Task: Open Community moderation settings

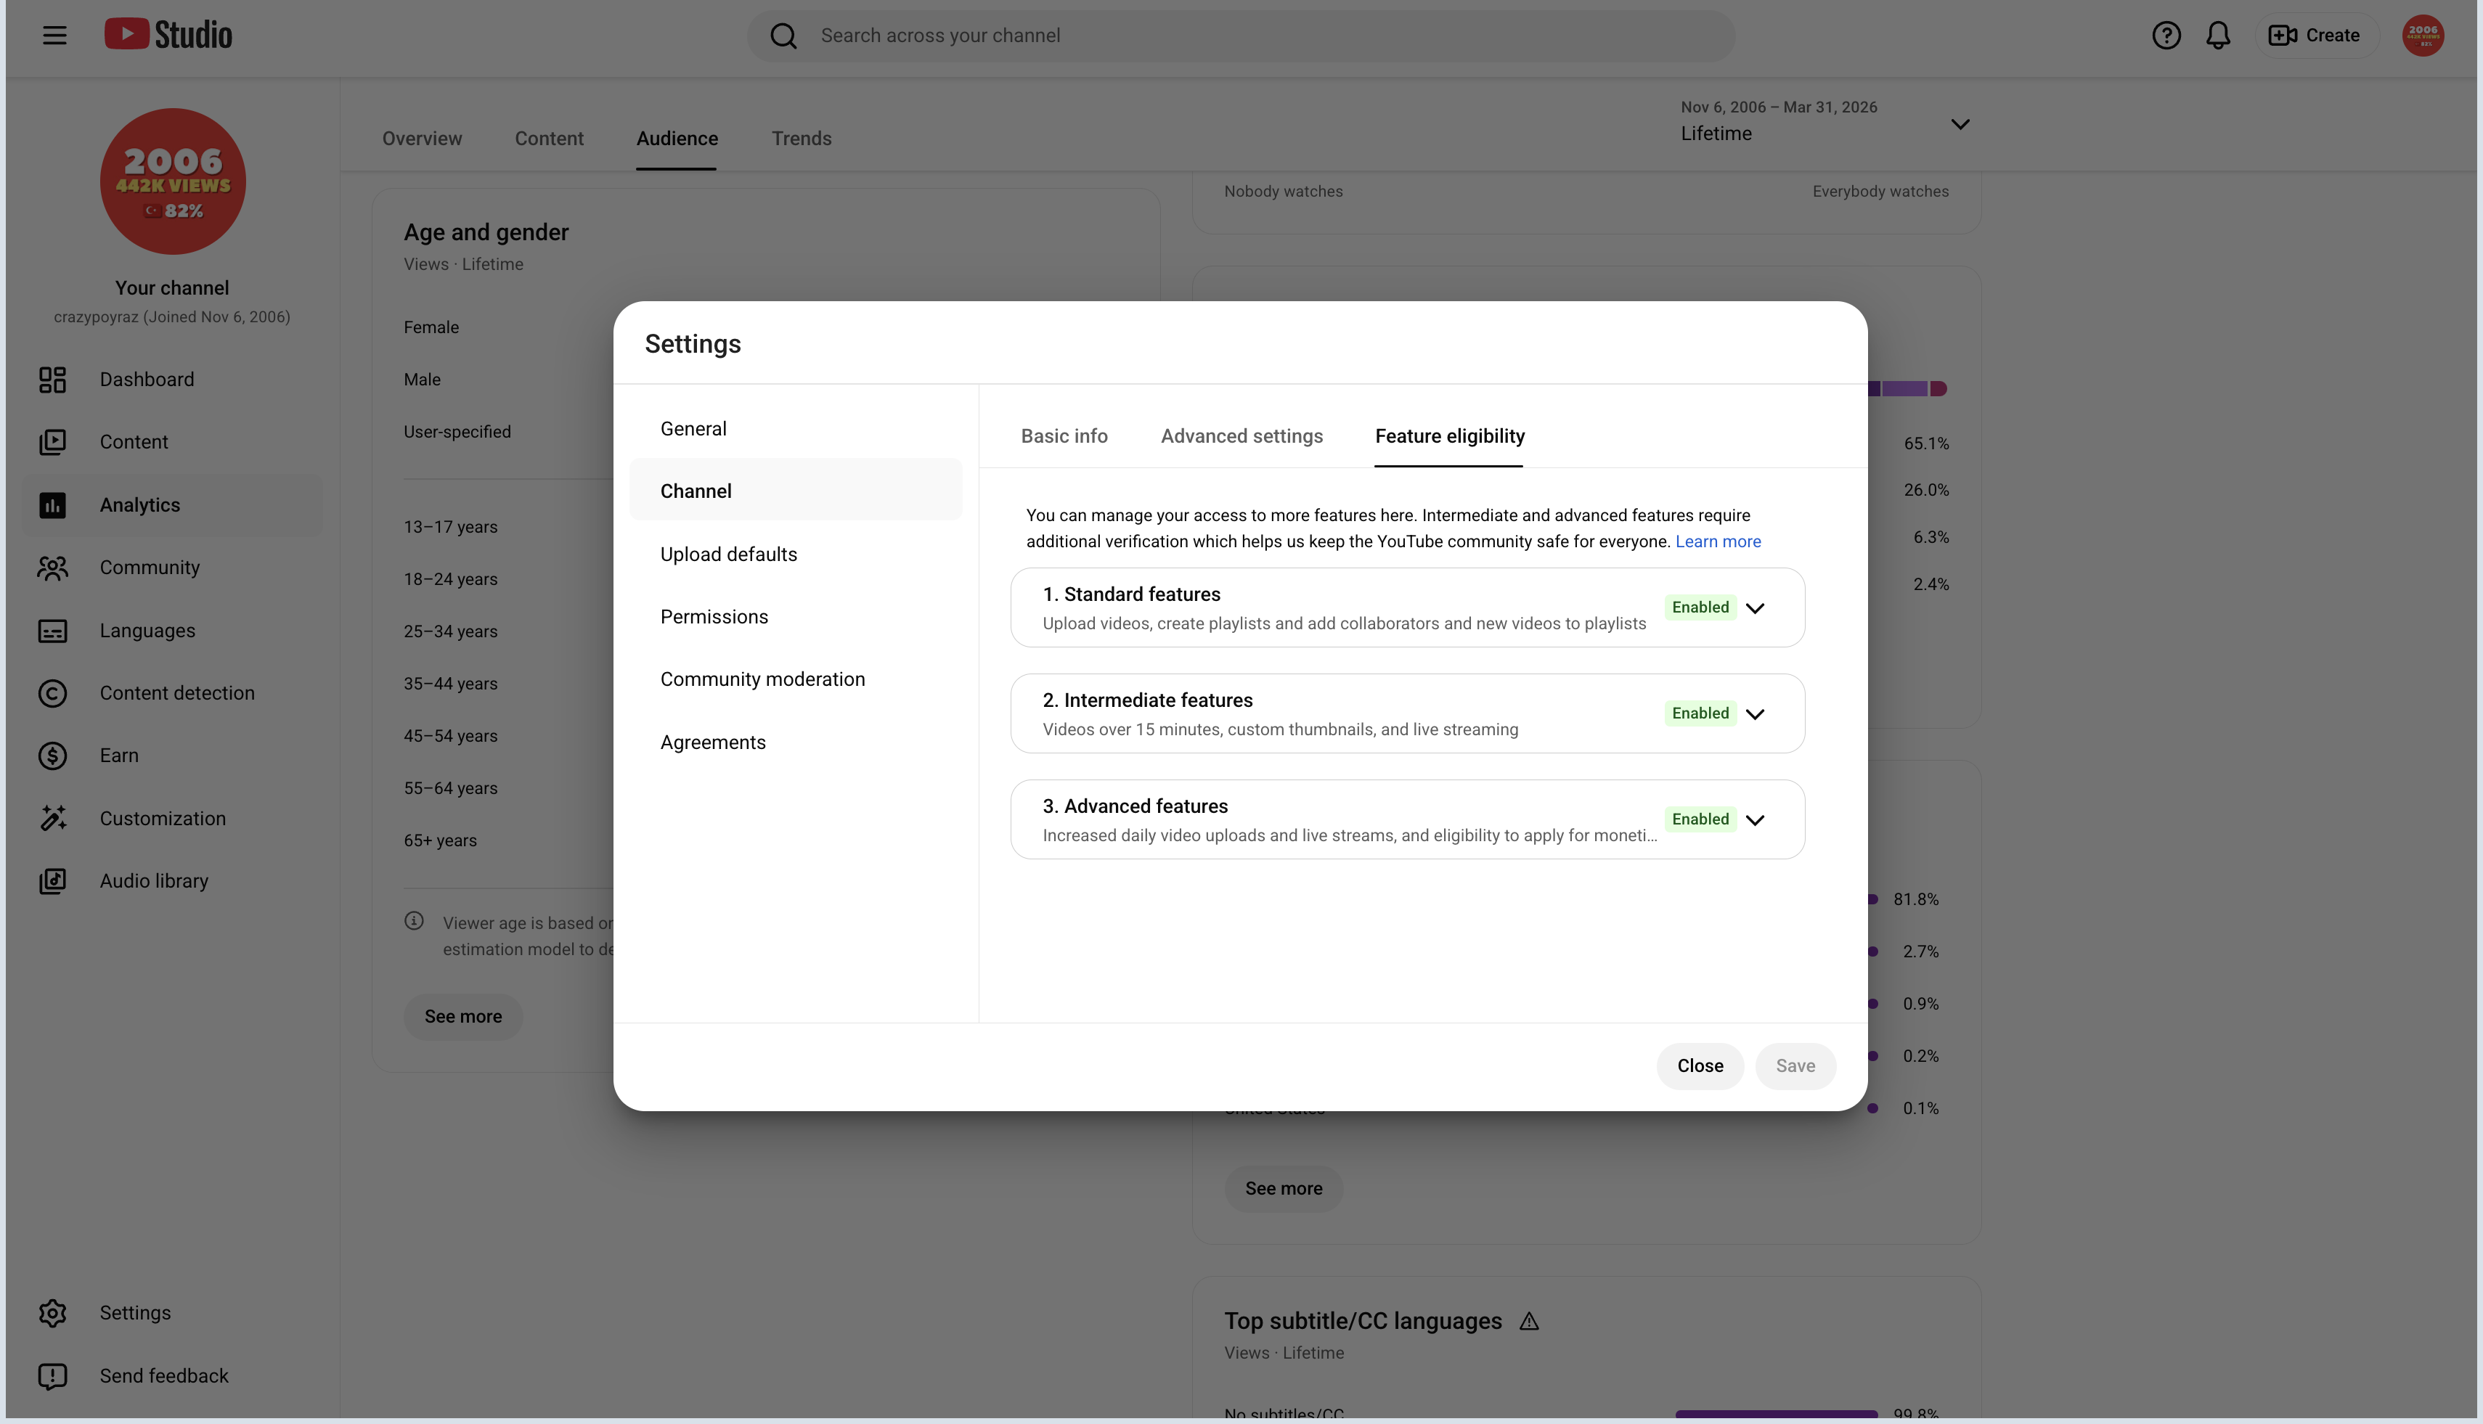Action: [796, 680]
